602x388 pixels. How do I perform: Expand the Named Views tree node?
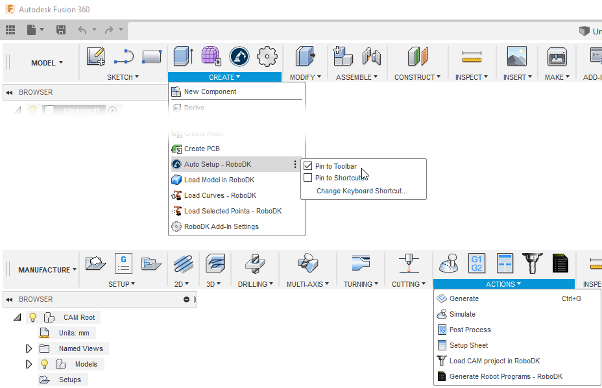pos(29,348)
